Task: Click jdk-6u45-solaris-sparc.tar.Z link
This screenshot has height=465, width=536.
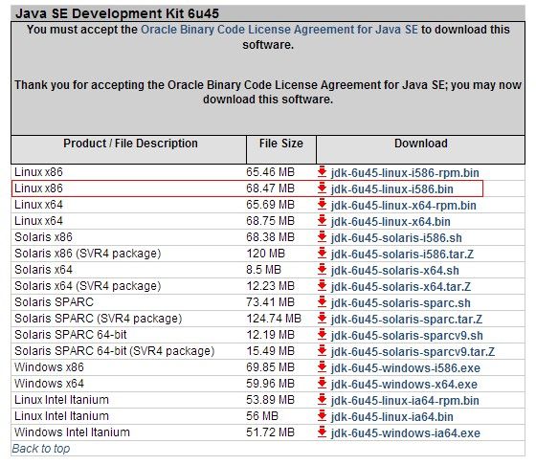Action: (x=407, y=320)
